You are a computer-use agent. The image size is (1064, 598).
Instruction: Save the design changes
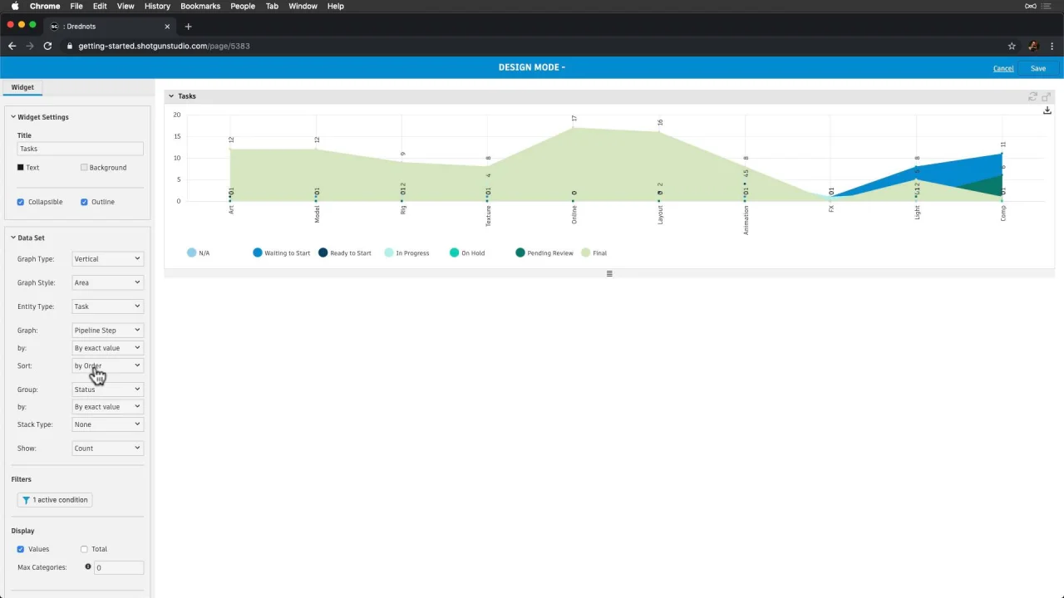pos(1038,68)
